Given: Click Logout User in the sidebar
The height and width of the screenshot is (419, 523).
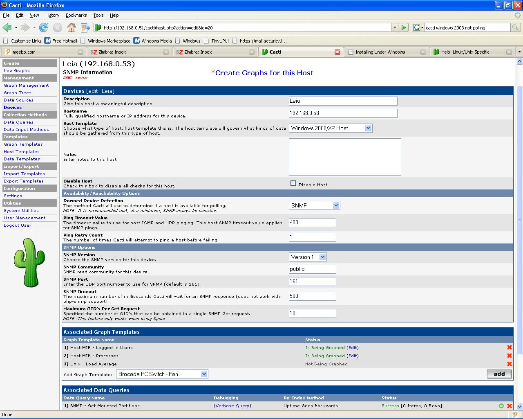Looking at the screenshot, I should [18, 225].
